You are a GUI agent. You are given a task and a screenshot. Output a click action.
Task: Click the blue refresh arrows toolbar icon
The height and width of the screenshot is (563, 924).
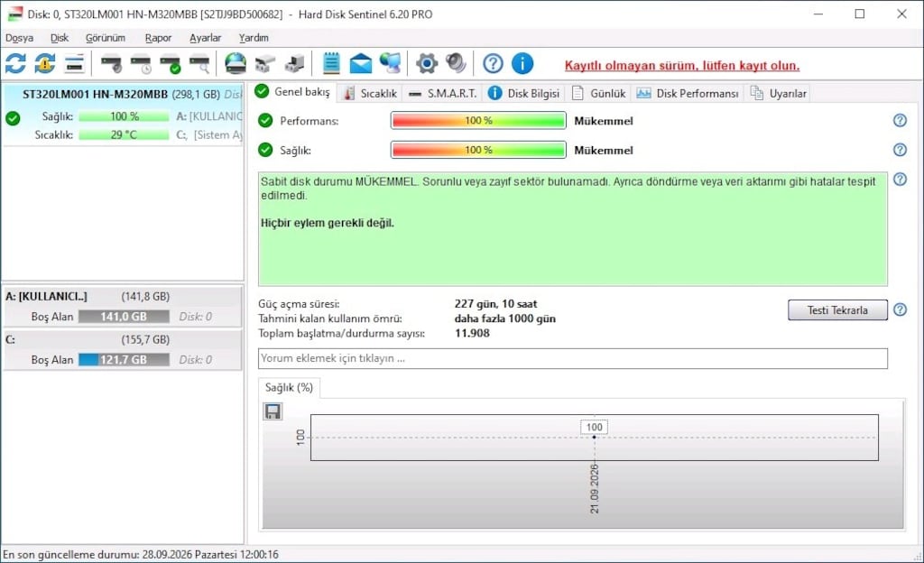(x=16, y=63)
